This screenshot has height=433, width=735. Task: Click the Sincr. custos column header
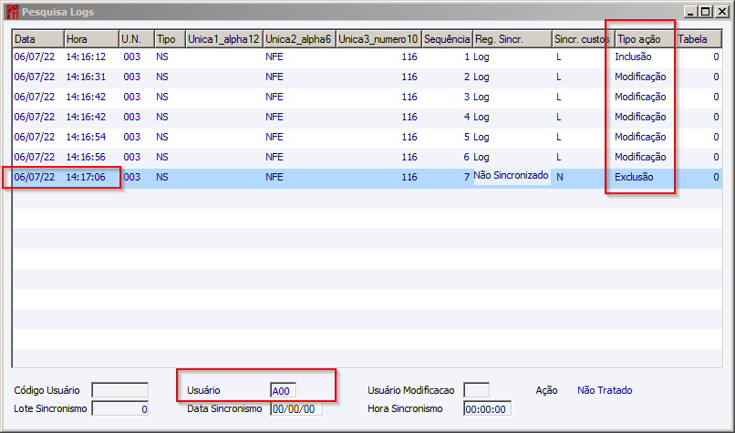(584, 39)
